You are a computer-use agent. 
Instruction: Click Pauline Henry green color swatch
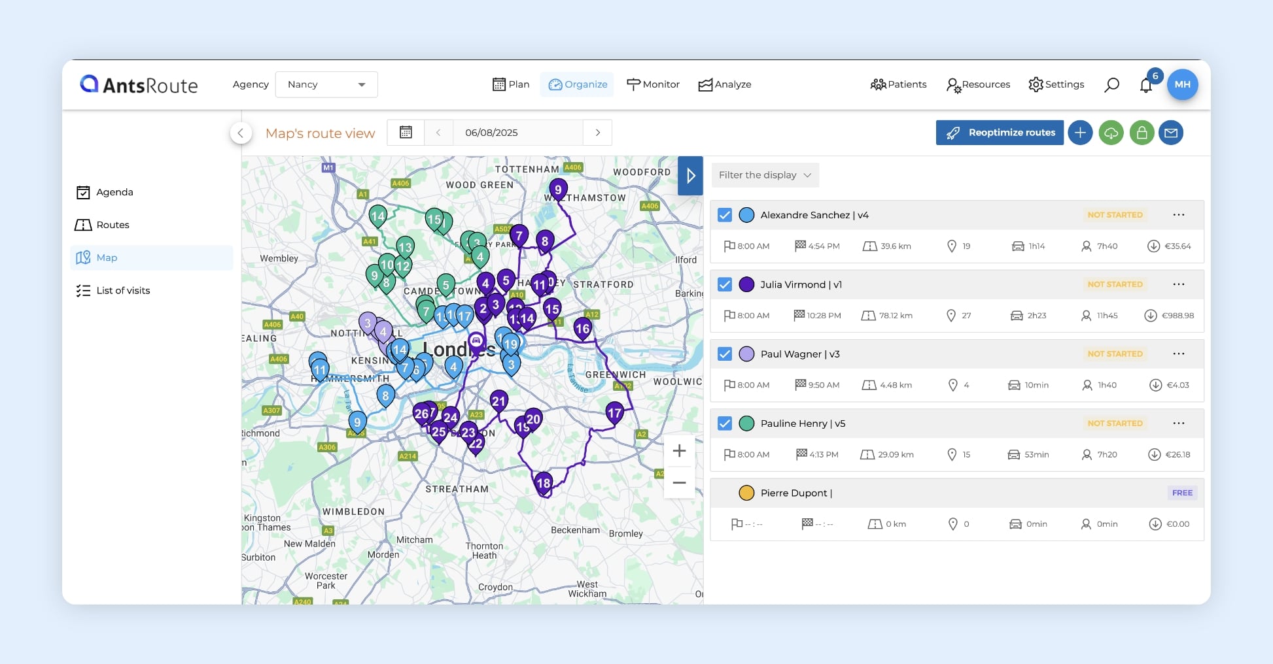pos(746,423)
